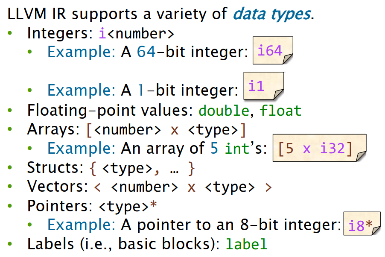Click the green "double" keyword
The image size is (385, 257).
point(224,111)
